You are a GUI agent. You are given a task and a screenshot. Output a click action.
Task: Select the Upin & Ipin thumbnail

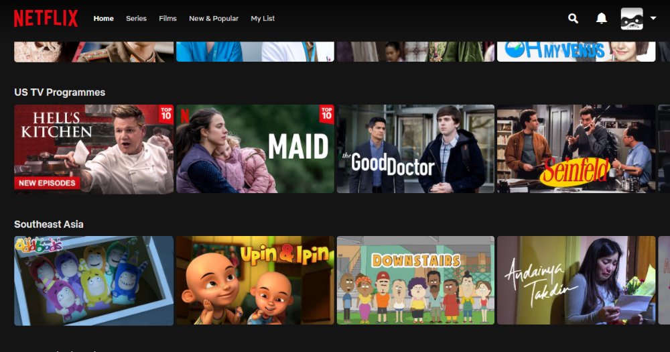pyautogui.click(x=255, y=280)
